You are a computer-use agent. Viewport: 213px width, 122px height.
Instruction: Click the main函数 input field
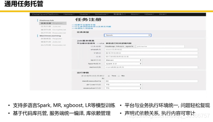pos(151,67)
